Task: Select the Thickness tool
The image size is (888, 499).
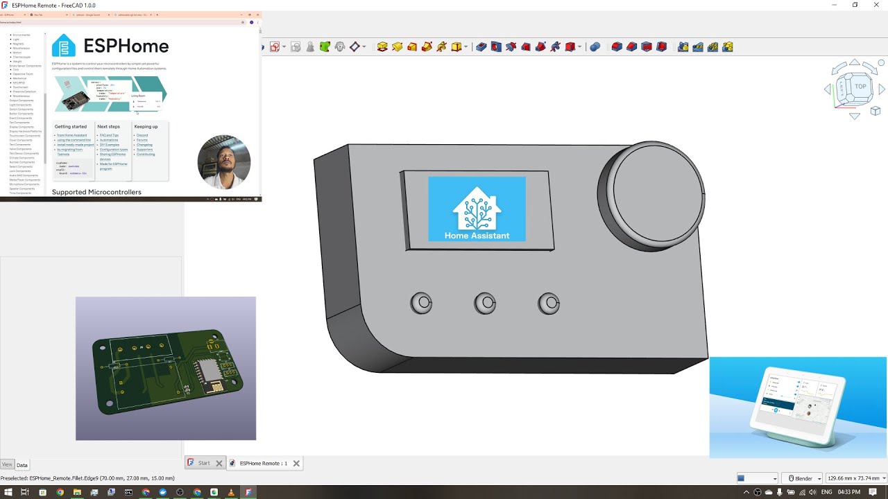Action: (662, 47)
